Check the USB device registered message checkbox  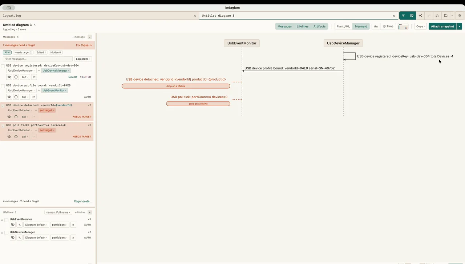3,66
